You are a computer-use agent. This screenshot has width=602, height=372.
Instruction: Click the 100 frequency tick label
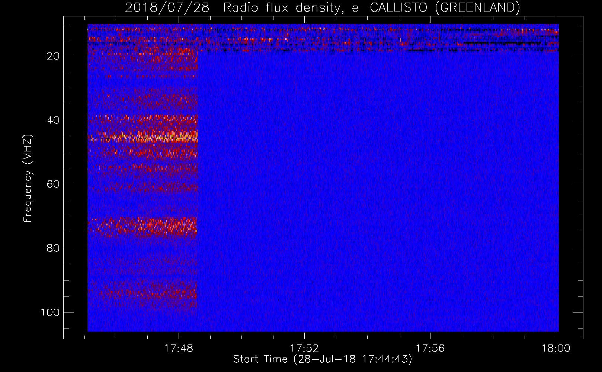click(x=50, y=312)
